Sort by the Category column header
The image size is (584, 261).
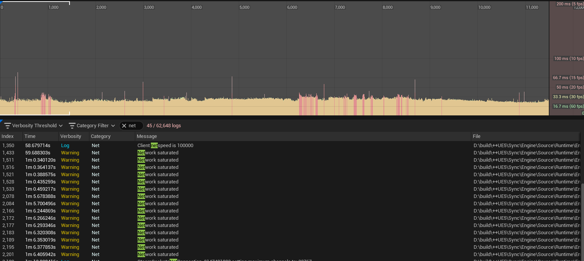pos(100,136)
